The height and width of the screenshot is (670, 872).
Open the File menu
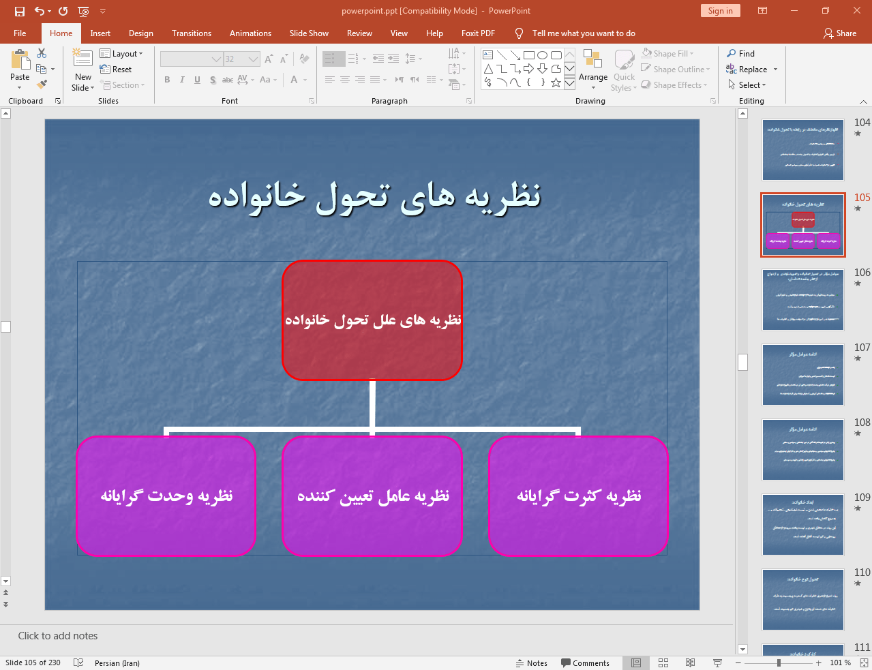(20, 33)
